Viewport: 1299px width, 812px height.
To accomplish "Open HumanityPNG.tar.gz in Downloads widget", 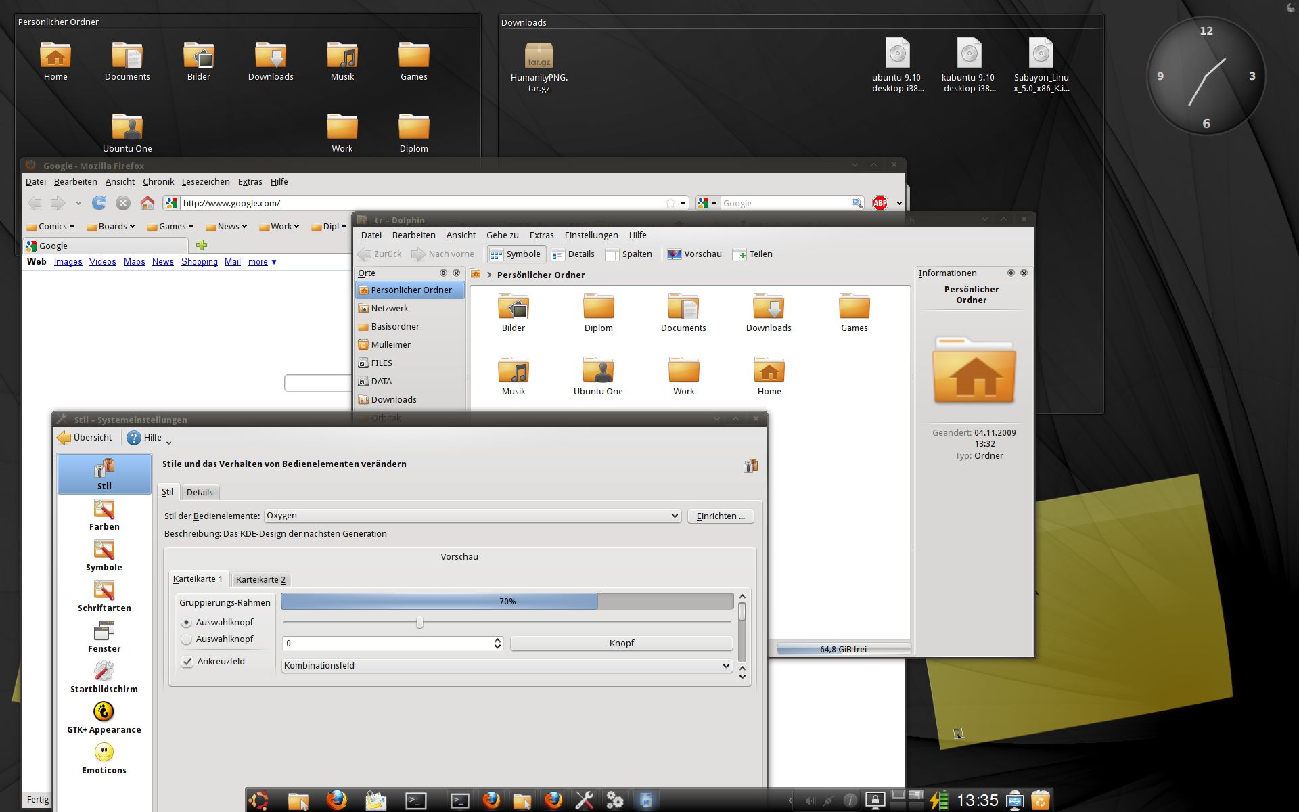I will coord(539,66).
